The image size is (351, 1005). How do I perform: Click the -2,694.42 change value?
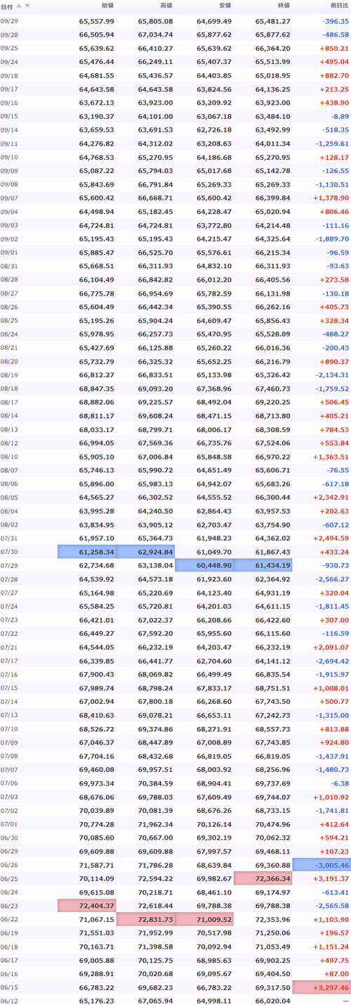(332, 661)
